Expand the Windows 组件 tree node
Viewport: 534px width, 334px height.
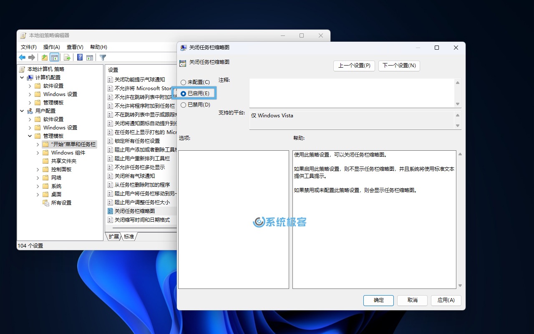click(38, 153)
